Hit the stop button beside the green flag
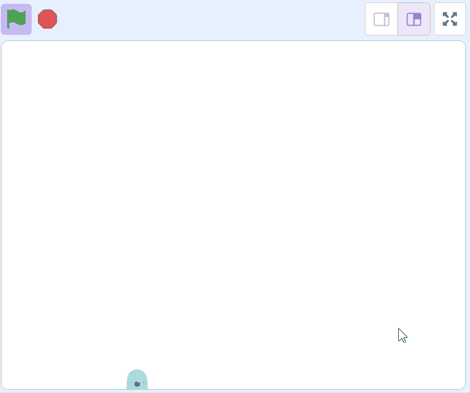The width and height of the screenshot is (470, 393). pyautogui.click(x=47, y=19)
